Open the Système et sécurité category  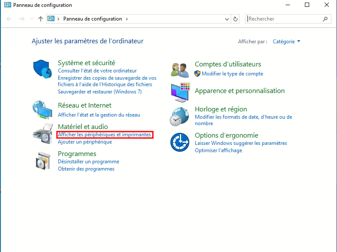point(86,63)
